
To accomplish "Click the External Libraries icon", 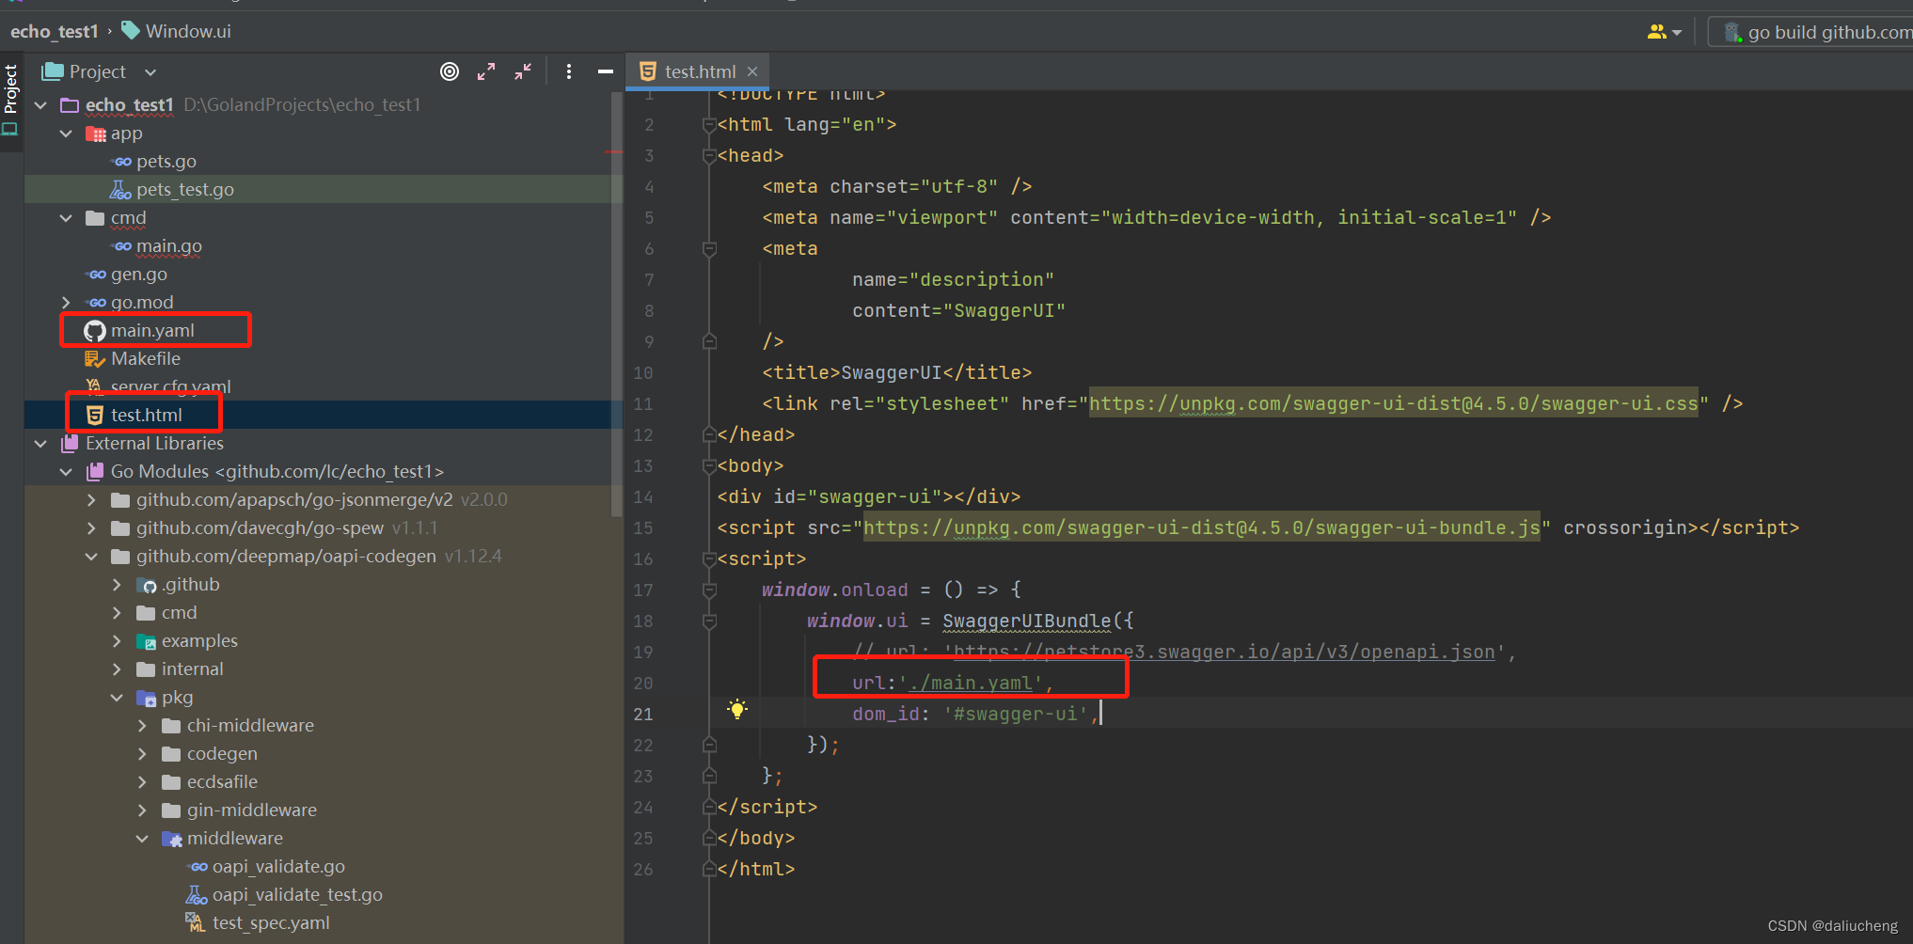I will (70, 444).
